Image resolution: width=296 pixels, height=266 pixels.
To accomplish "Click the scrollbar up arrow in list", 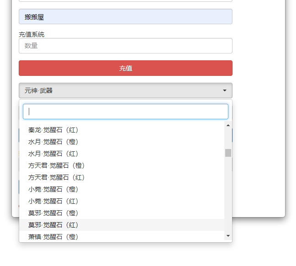I will pos(228,125).
